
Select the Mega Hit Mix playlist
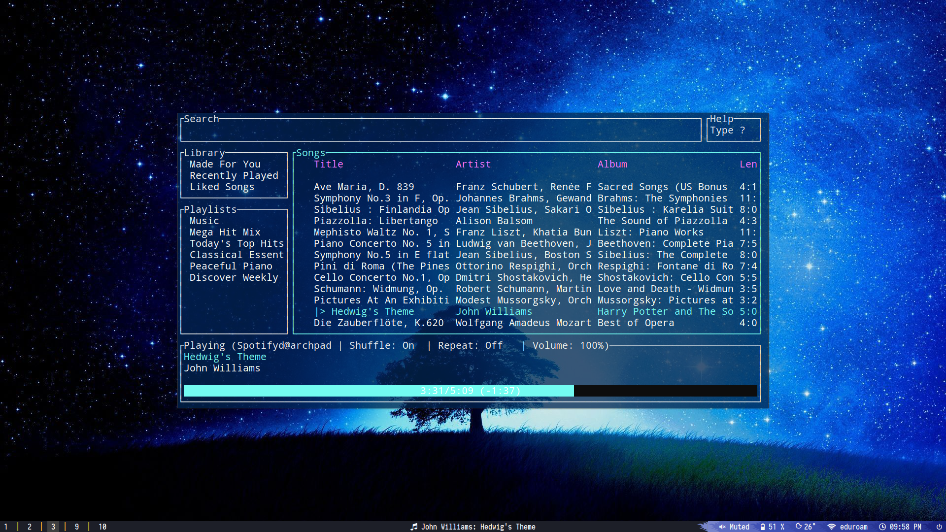(x=225, y=232)
